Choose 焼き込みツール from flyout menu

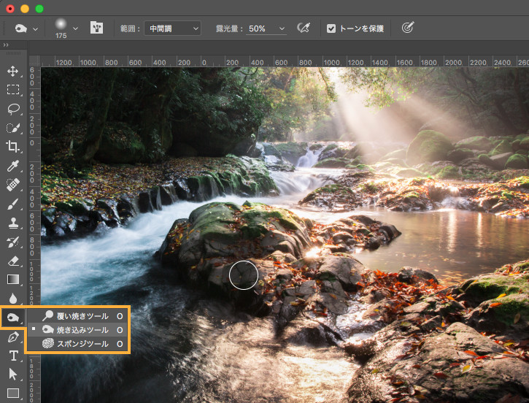[x=77, y=330]
